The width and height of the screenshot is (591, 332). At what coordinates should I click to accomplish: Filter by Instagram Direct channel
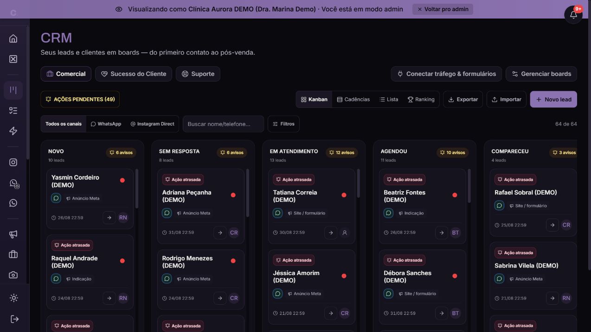tap(152, 124)
